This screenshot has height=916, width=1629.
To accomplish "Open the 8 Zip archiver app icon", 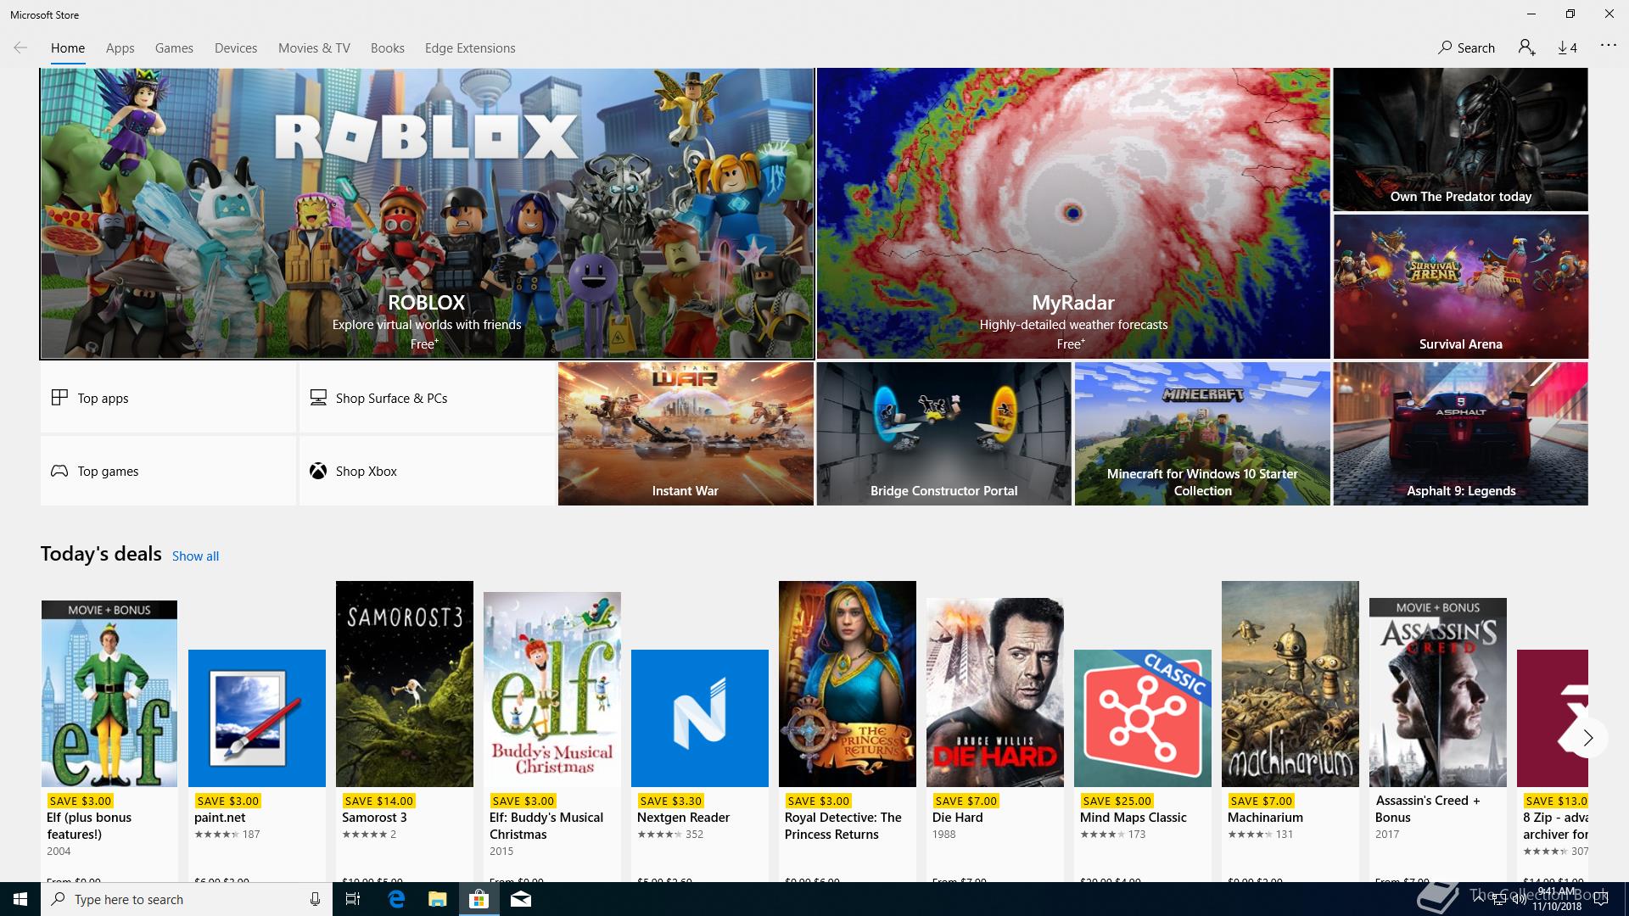I will coord(1553,718).
